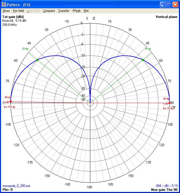Viewport: 180px width, 193px height.
Task: Click the green marker dot at 51 dg
Action: click(143, 60)
